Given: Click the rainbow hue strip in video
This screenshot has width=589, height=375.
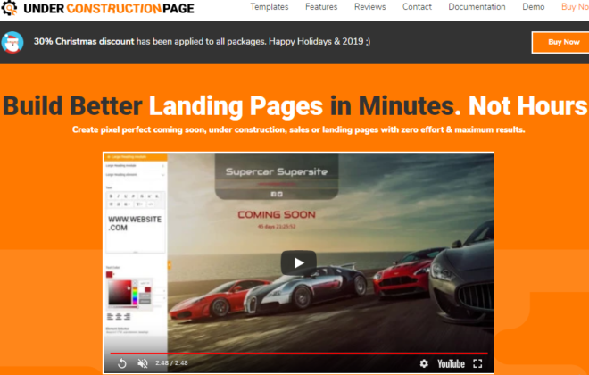Looking at the screenshot, I should [135, 294].
